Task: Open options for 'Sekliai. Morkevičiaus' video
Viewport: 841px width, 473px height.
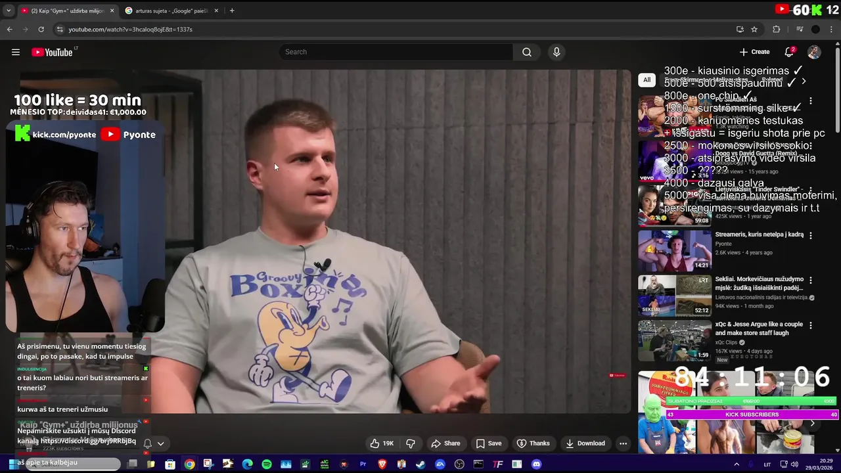Action: tap(811, 280)
